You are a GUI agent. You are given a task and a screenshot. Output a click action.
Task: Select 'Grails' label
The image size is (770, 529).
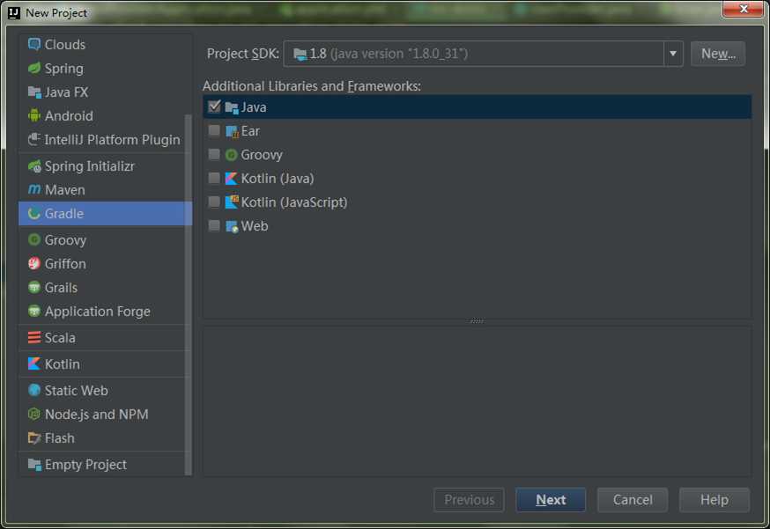[61, 288]
